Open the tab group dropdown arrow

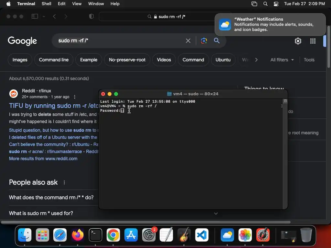44,16
